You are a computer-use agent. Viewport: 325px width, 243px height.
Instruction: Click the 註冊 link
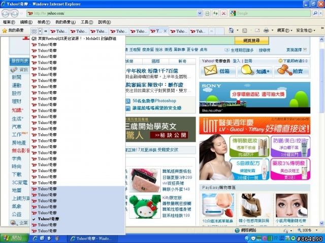pyautogui.click(x=248, y=61)
